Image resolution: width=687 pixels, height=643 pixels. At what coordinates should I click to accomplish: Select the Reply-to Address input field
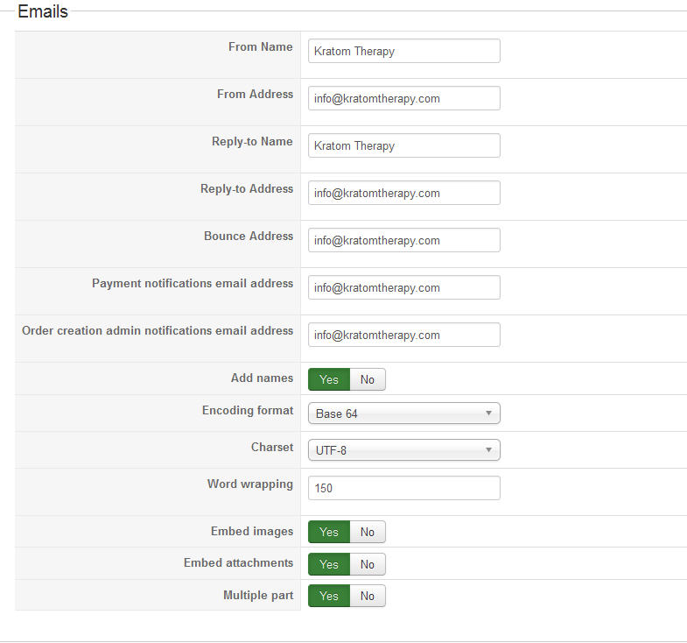tap(403, 193)
